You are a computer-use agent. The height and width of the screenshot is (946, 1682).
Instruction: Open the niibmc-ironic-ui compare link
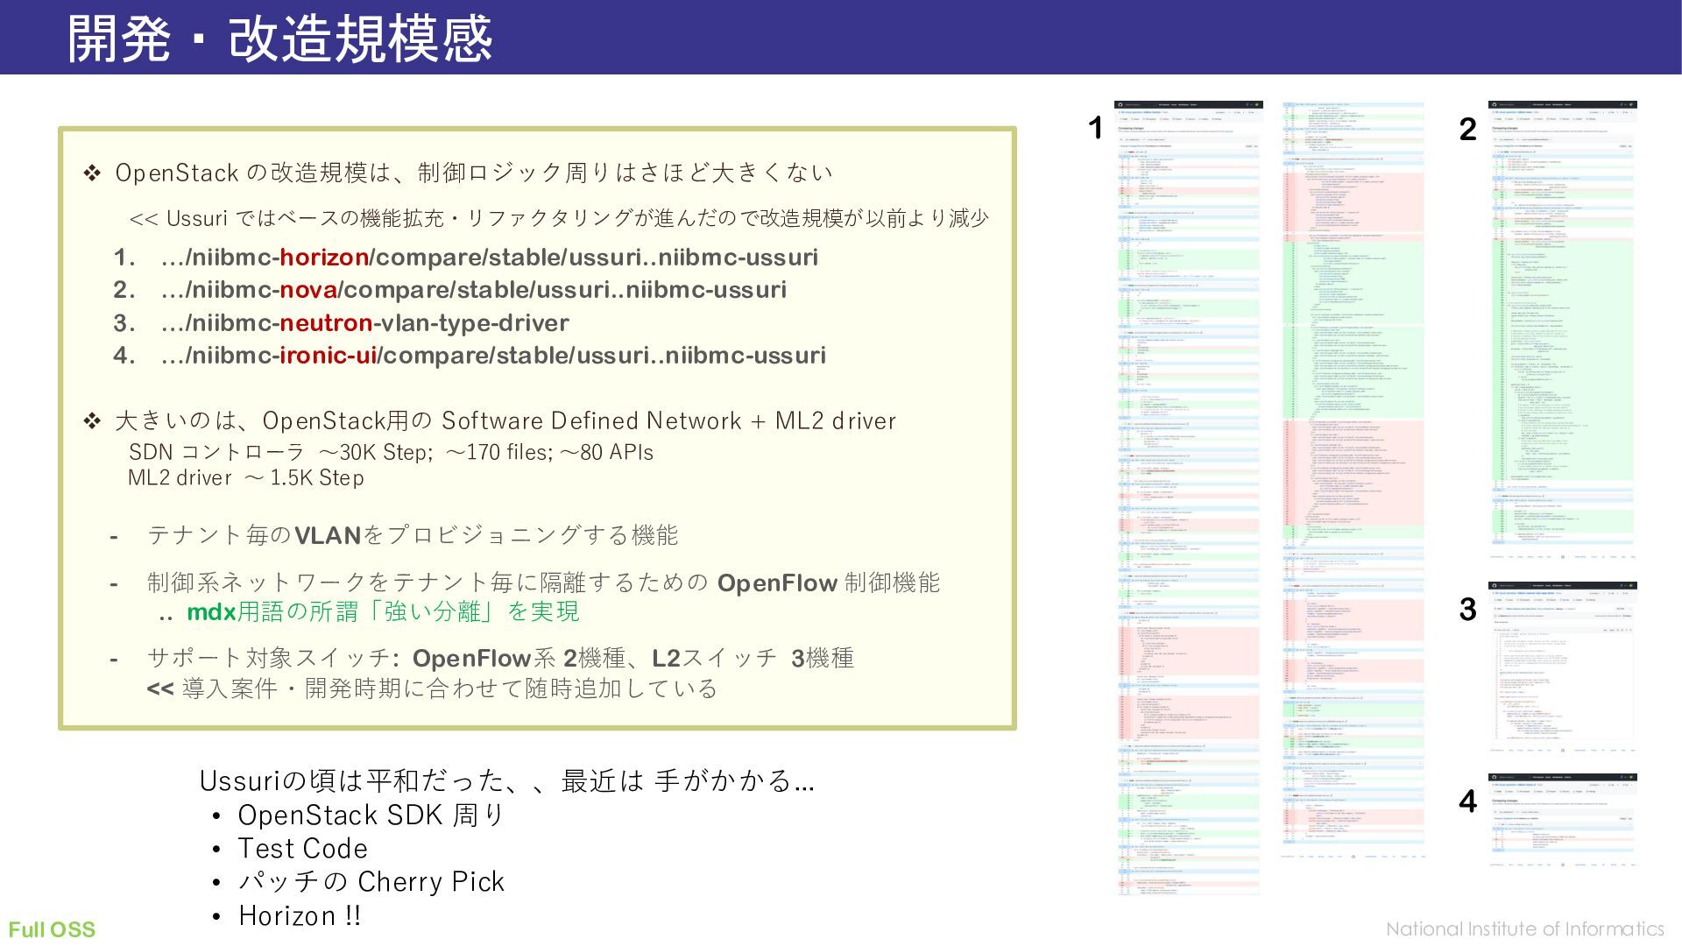click(x=493, y=356)
